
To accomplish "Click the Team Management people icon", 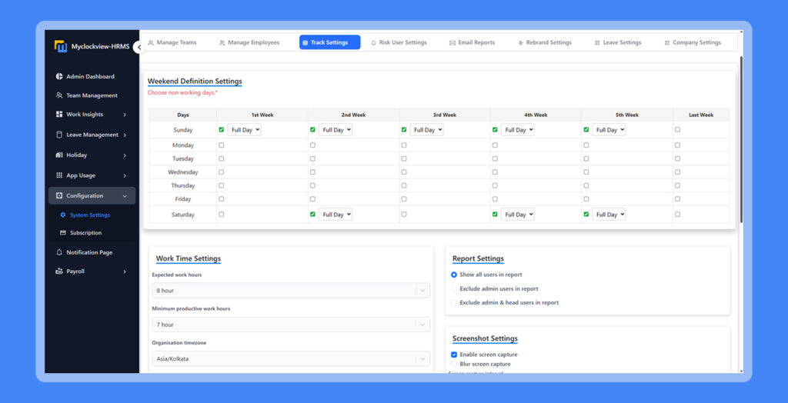I will pos(59,95).
